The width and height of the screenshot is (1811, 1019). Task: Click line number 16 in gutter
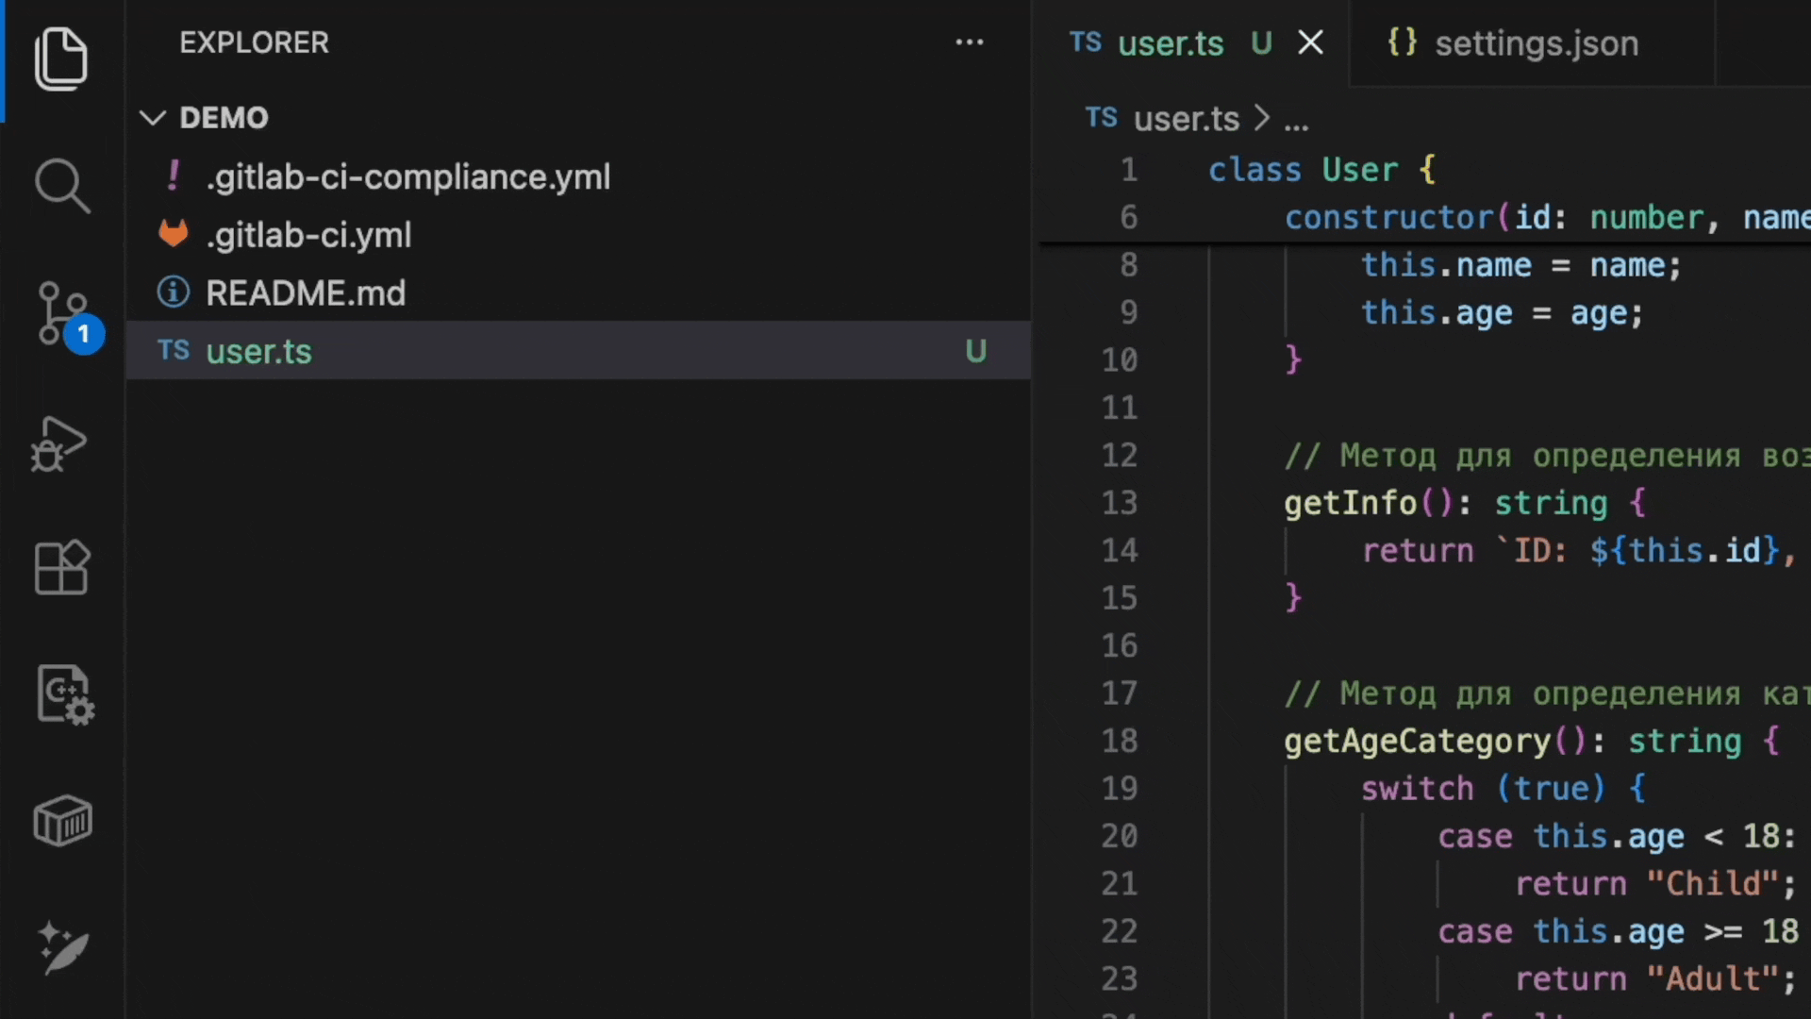[1120, 646]
